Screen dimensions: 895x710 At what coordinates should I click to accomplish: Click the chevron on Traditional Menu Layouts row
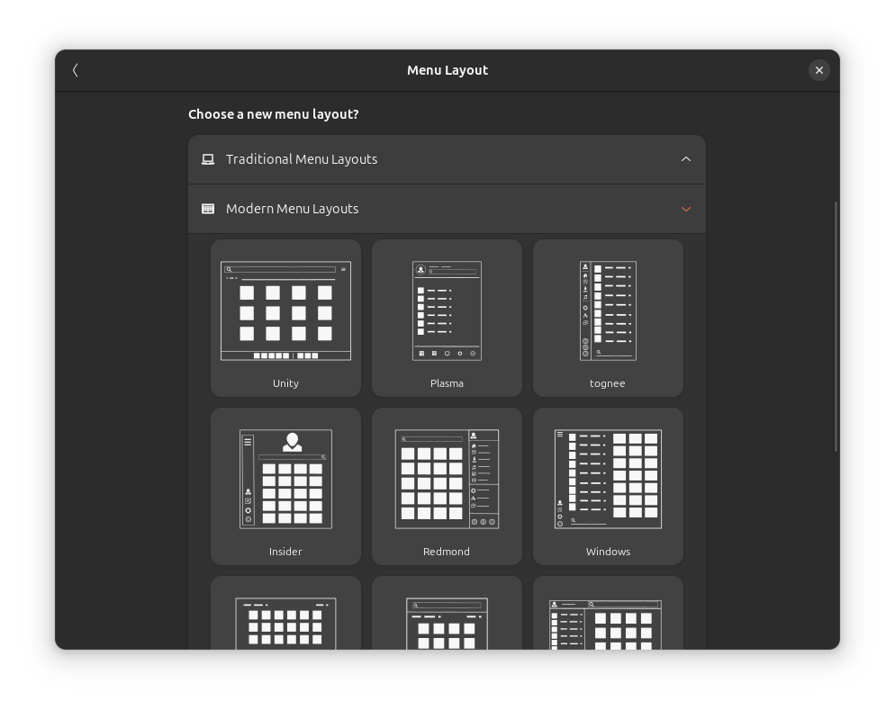click(686, 159)
